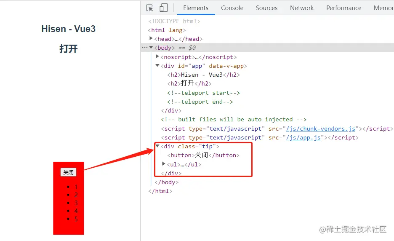Select the closing </div> after teleport comments
This screenshot has width=394, height=241.
(x=171, y=111)
